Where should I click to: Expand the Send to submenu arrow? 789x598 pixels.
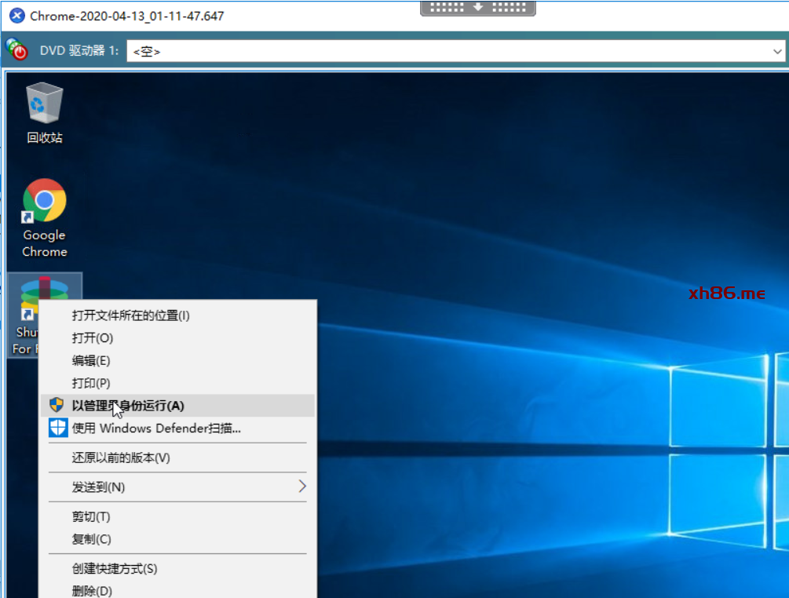[301, 487]
